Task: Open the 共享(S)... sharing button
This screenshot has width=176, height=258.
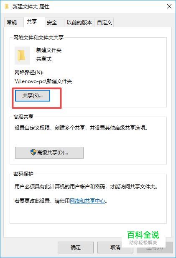Action: 33,96
